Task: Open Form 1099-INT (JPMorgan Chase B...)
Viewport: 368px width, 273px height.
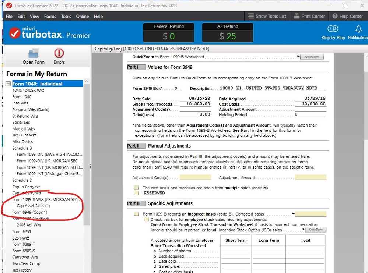Action: (49, 174)
